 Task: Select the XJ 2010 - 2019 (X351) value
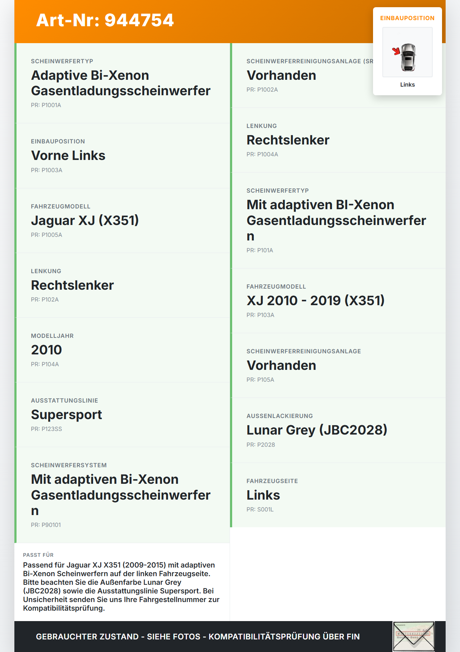coord(316,300)
